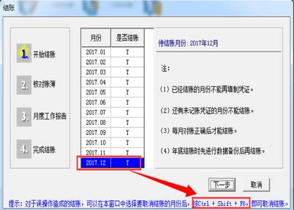Click step 4 完成结账 icon
The width and height of the screenshot is (294, 210).
[x=24, y=149]
